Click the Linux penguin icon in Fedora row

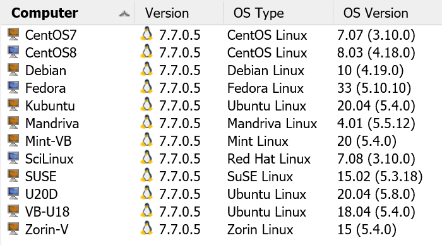(146, 87)
